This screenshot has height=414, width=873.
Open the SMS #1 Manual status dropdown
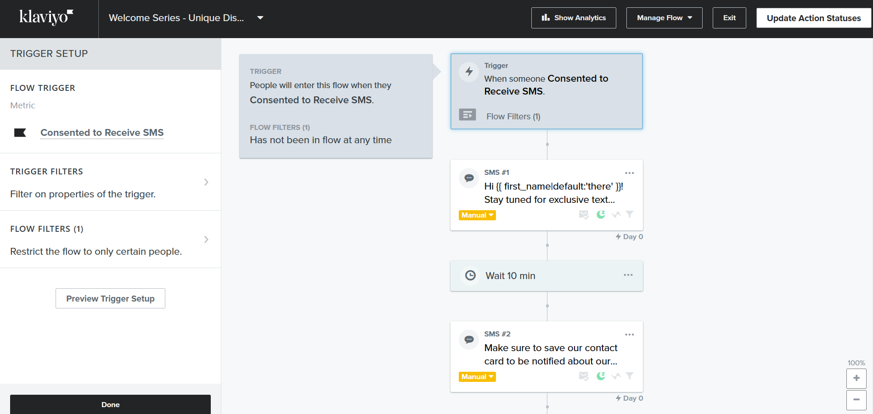click(477, 215)
